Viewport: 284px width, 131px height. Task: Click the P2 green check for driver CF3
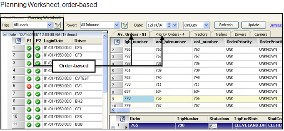point(38,56)
